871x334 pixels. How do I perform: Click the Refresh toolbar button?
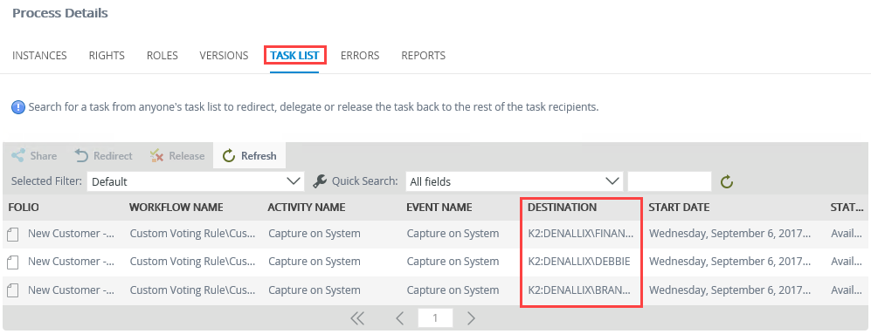[249, 156]
